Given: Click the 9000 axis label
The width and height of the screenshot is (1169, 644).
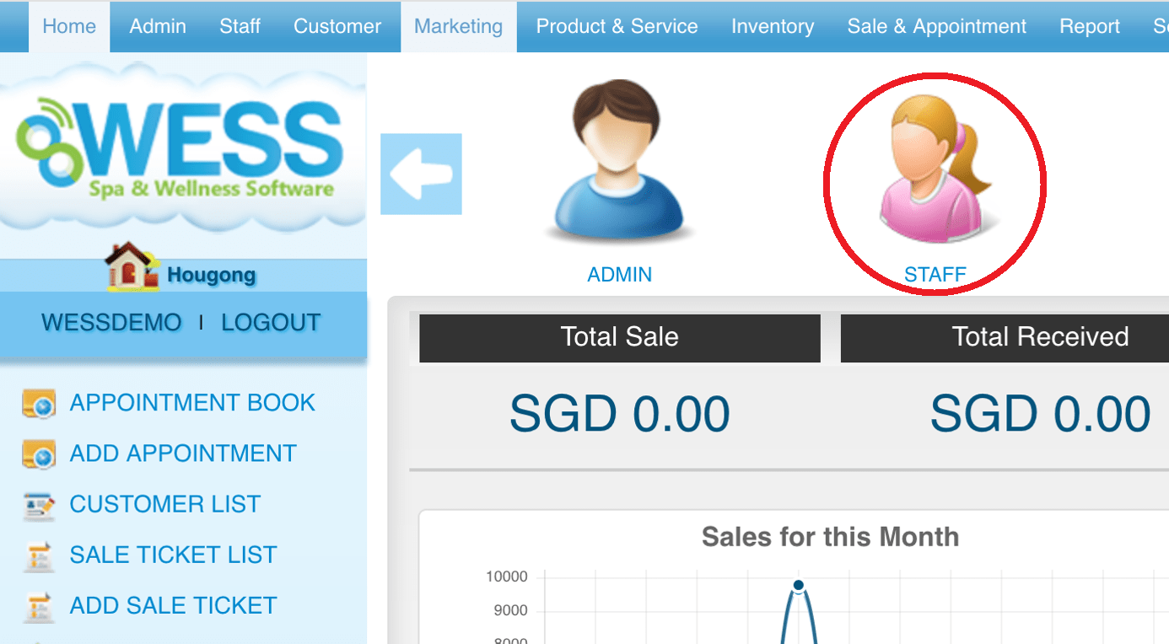Looking at the screenshot, I should (511, 611).
